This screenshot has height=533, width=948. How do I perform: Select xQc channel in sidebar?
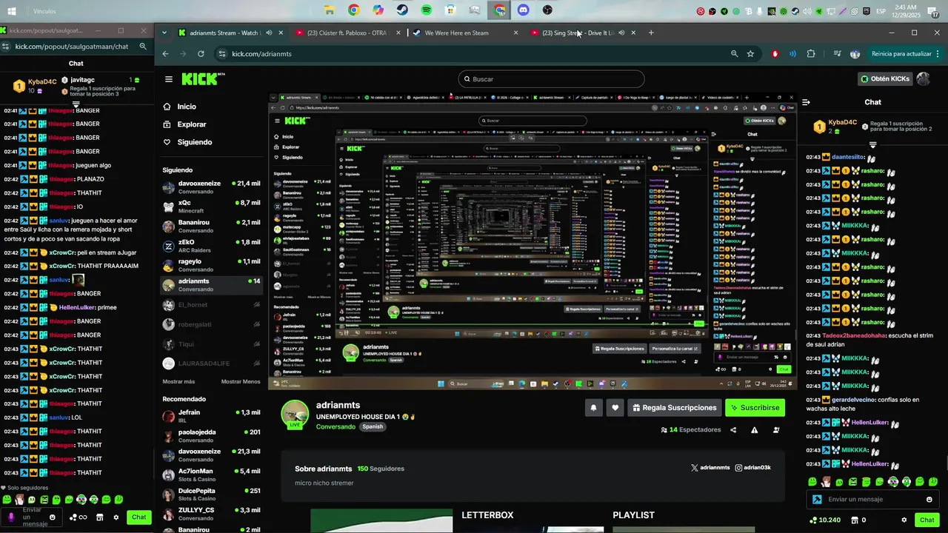coord(211,206)
